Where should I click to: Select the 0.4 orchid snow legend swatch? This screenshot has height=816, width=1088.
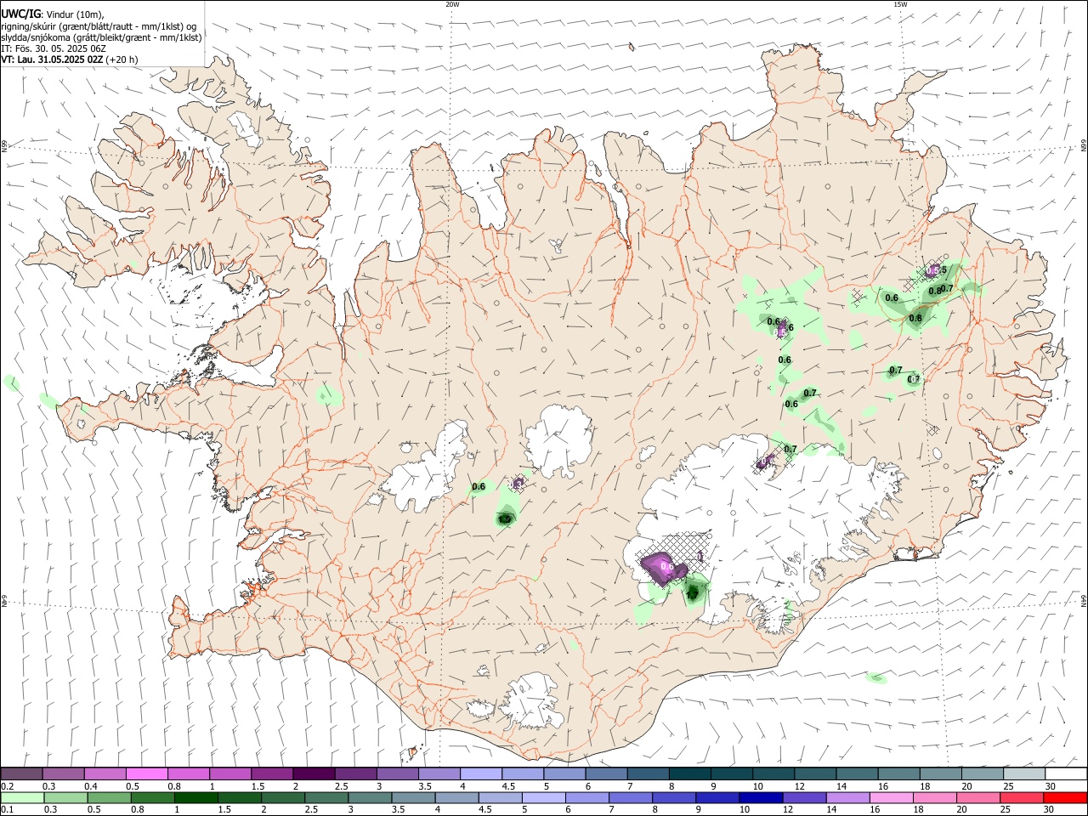(x=105, y=774)
